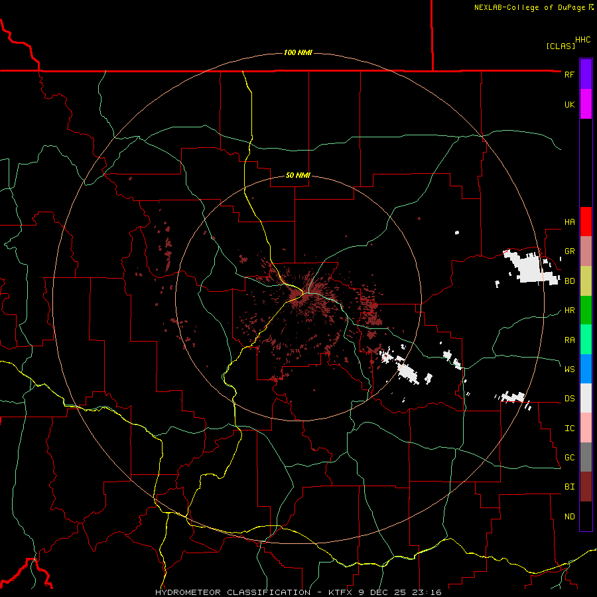Click the Hydrometeor Classification KTFX title caption
The image size is (597, 597).
[298, 592]
